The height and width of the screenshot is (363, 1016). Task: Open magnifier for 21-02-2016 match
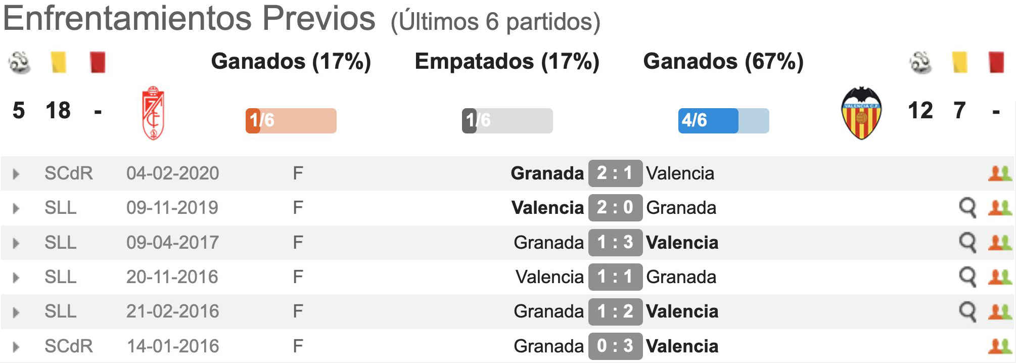click(x=967, y=311)
